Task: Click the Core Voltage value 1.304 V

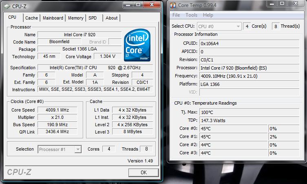Action: point(108,56)
